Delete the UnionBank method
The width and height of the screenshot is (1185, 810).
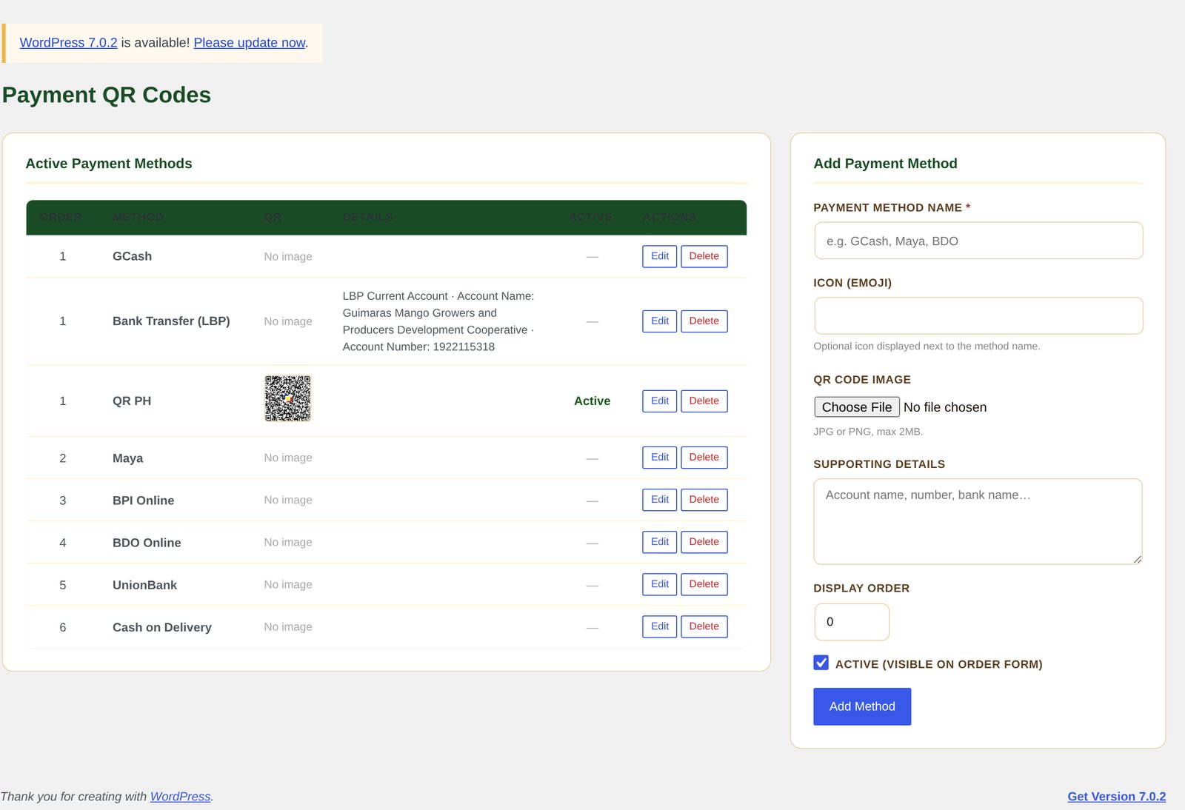[704, 584]
